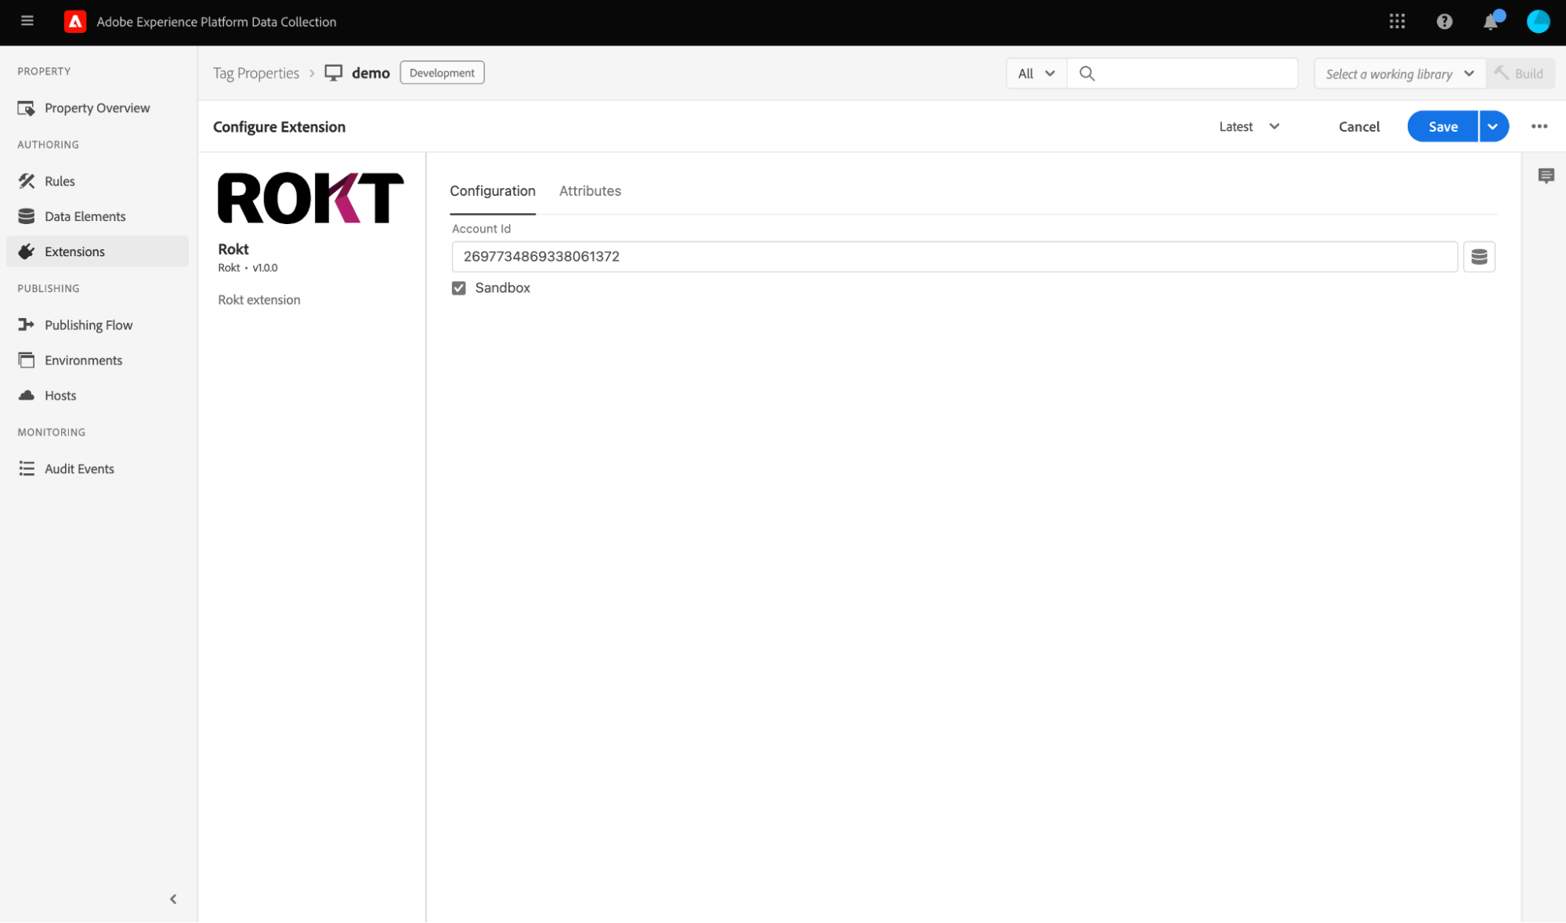1566x923 pixels.
Task: Open the hamburger navigation menu
Action: [x=27, y=21]
